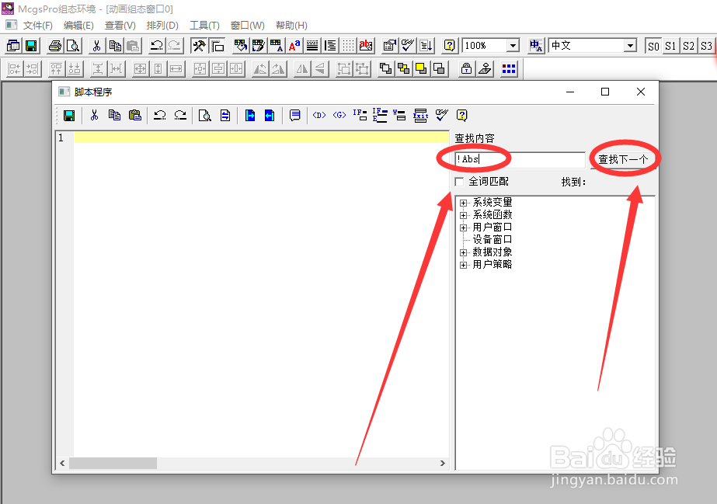This screenshot has height=504, width=717.
Task: Expand the 系统变量 tree node
Action: click(x=463, y=203)
